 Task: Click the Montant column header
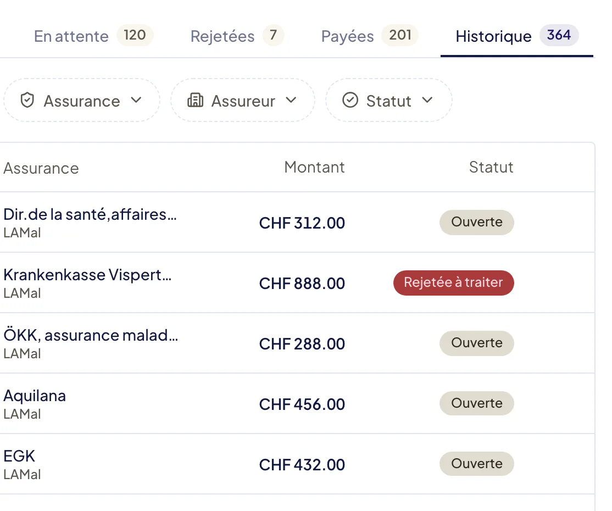314,167
